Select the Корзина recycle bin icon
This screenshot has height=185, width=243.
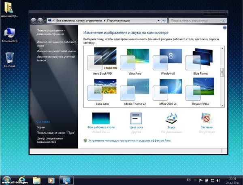pyautogui.click(x=10, y=60)
